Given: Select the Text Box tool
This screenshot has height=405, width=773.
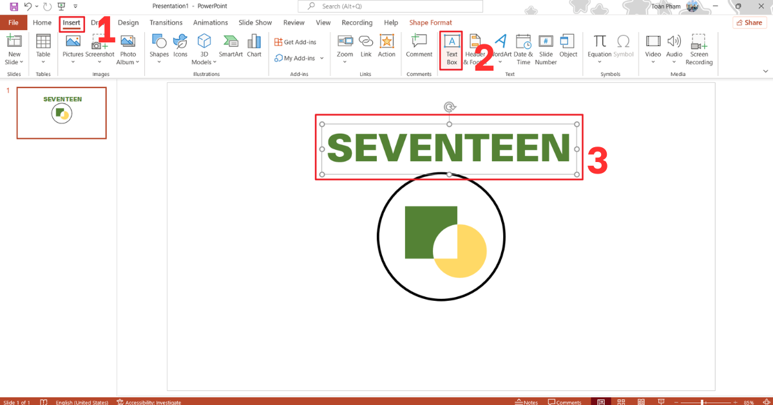Looking at the screenshot, I should click(452, 50).
